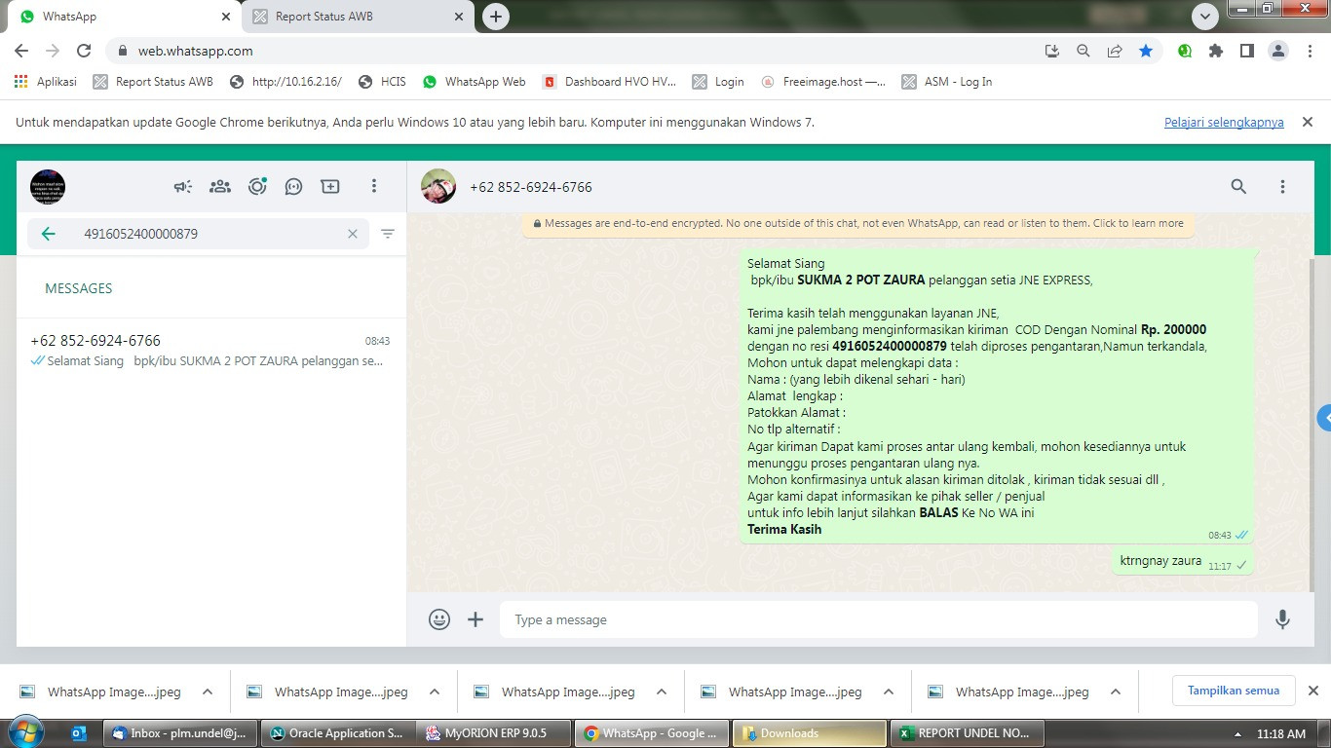
Task: Click the zoom magnifier icon in address bar
Action: [x=1084, y=51]
